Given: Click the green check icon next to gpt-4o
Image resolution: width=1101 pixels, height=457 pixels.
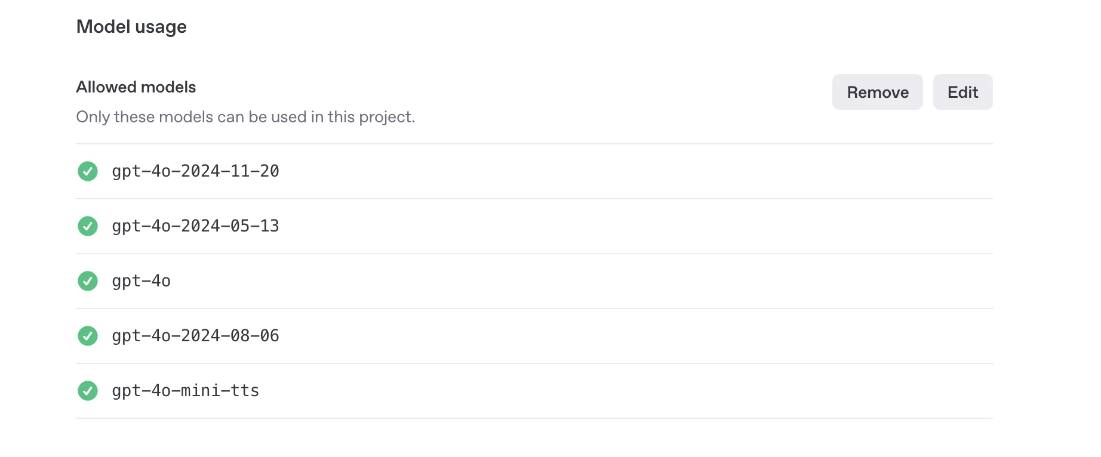Looking at the screenshot, I should [x=88, y=281].
